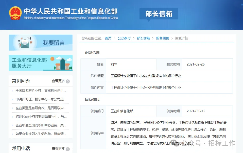243x153 pixels.
Task: Click the 信件标题 label cell
Action: pyautogui.click(x=93, y=76)
